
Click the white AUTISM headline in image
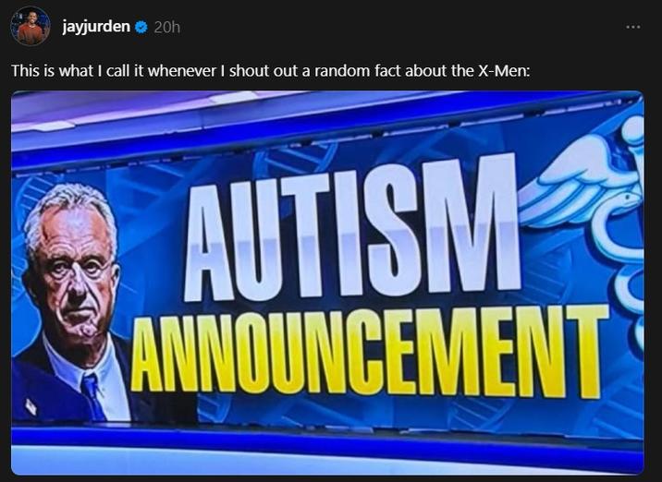tap(351, 228)
